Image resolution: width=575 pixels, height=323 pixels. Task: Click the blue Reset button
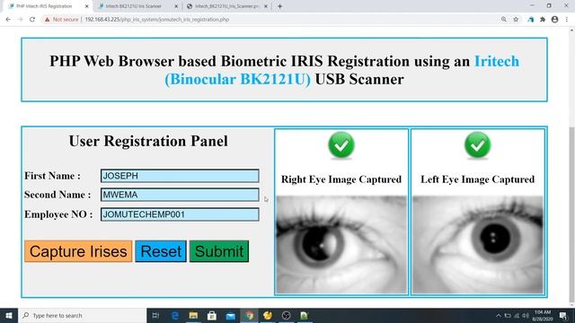coord(161,251)
